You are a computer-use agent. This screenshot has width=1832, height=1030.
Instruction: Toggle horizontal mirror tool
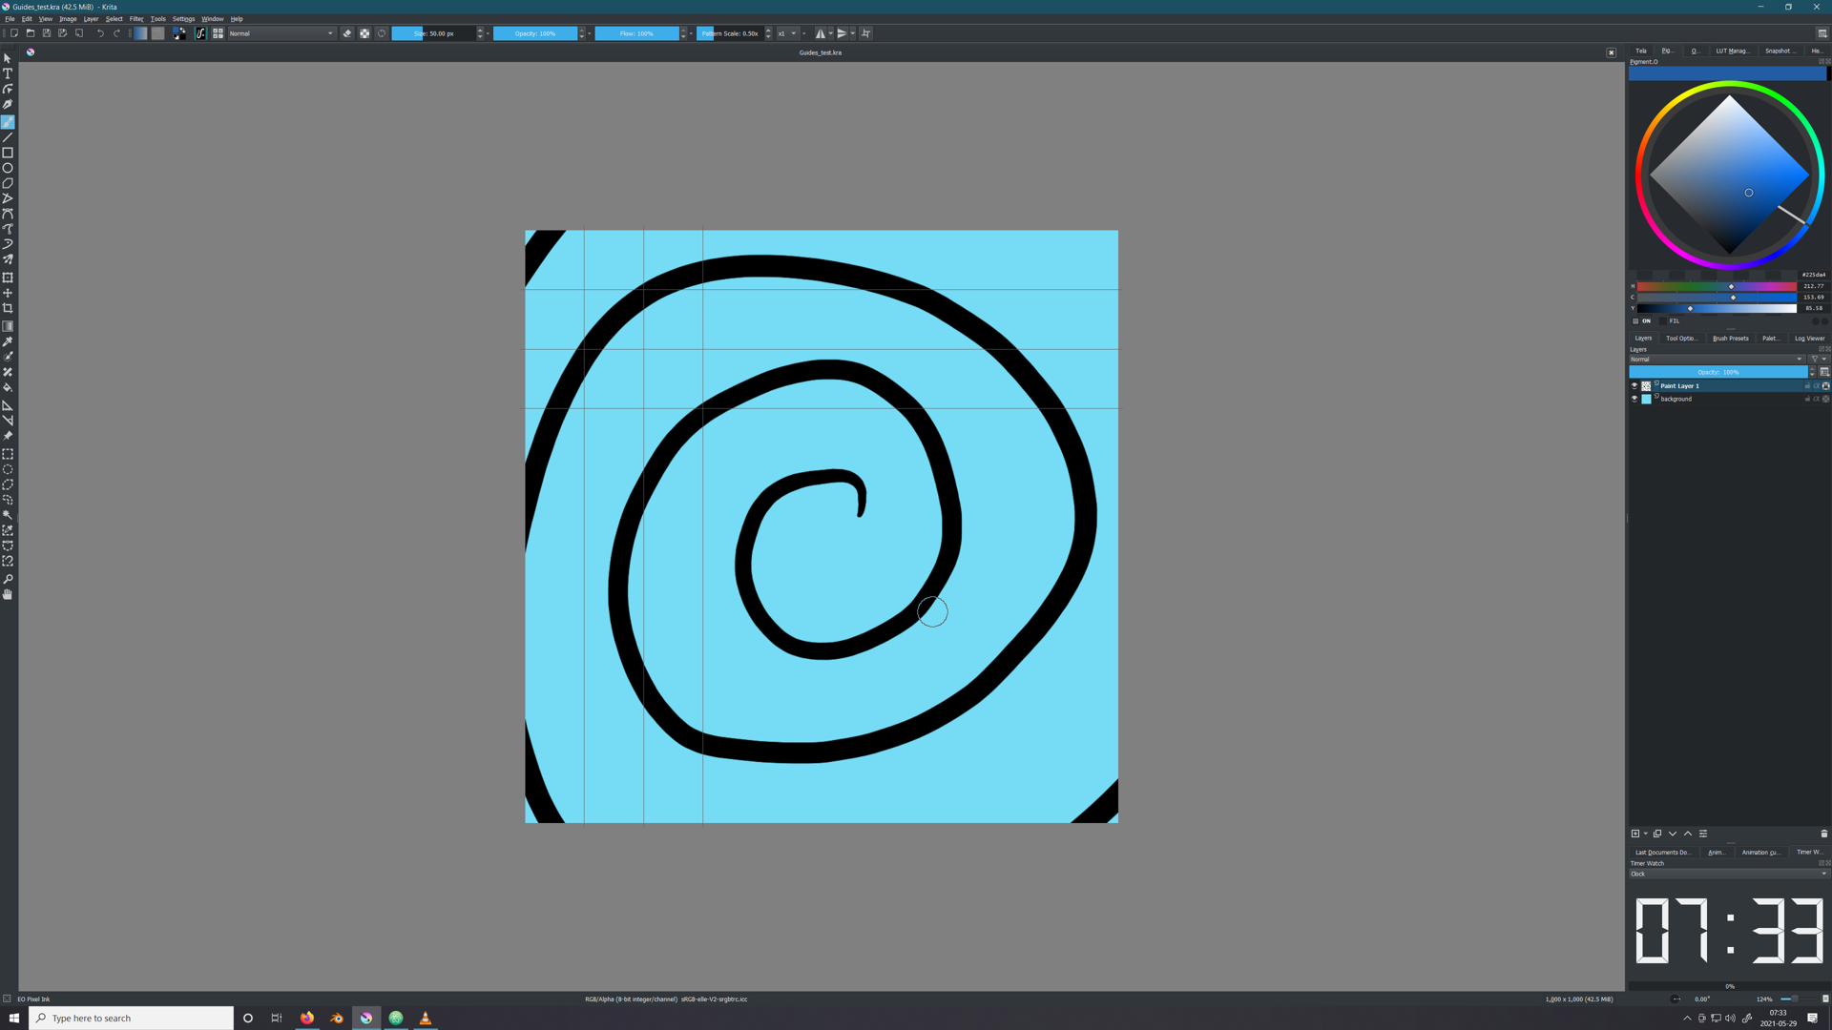click(821, 33)
